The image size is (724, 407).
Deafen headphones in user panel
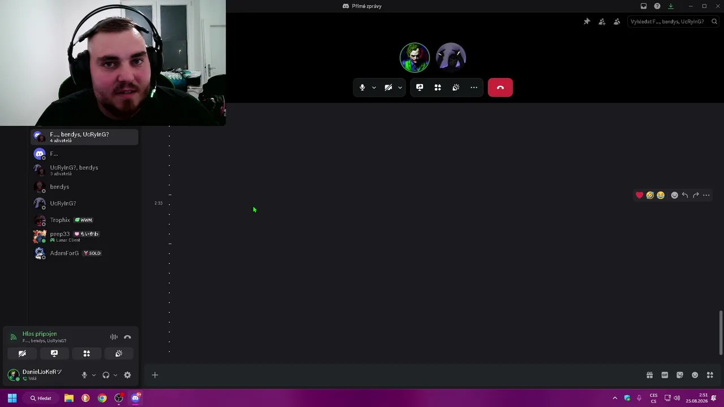106,375
